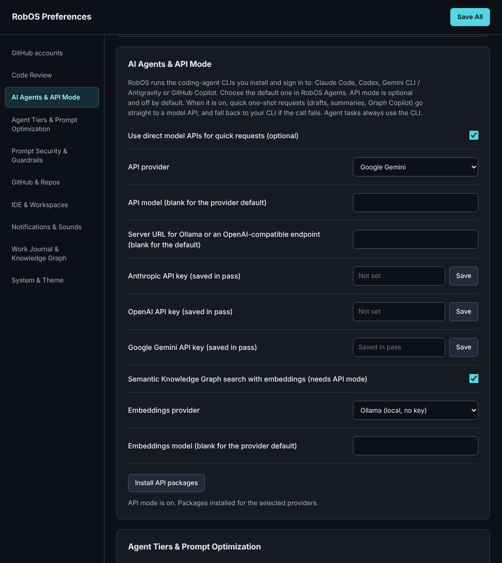Click the Save All button
Image resolution: width=502 pixels, height=563 pixels.
point(470,17)
